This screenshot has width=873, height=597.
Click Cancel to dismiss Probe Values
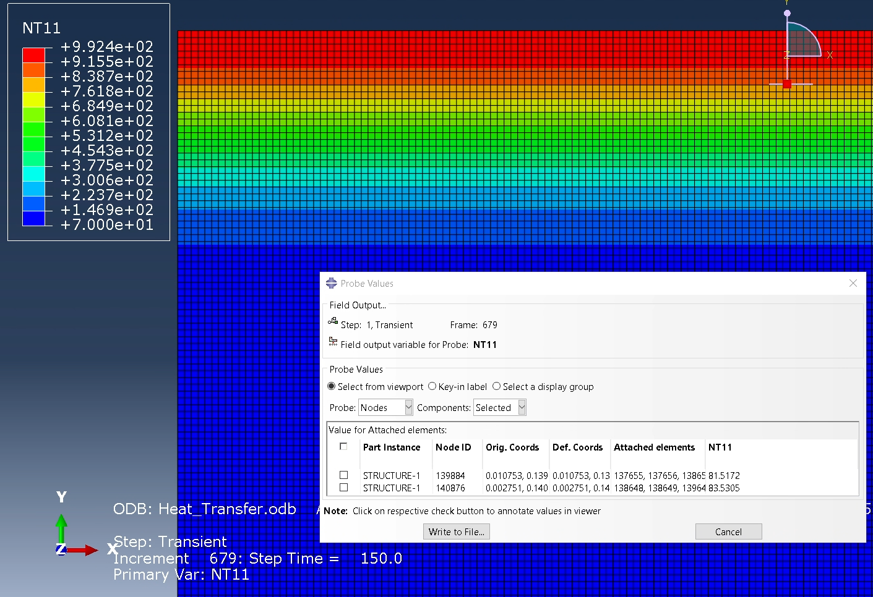point(728,531)
